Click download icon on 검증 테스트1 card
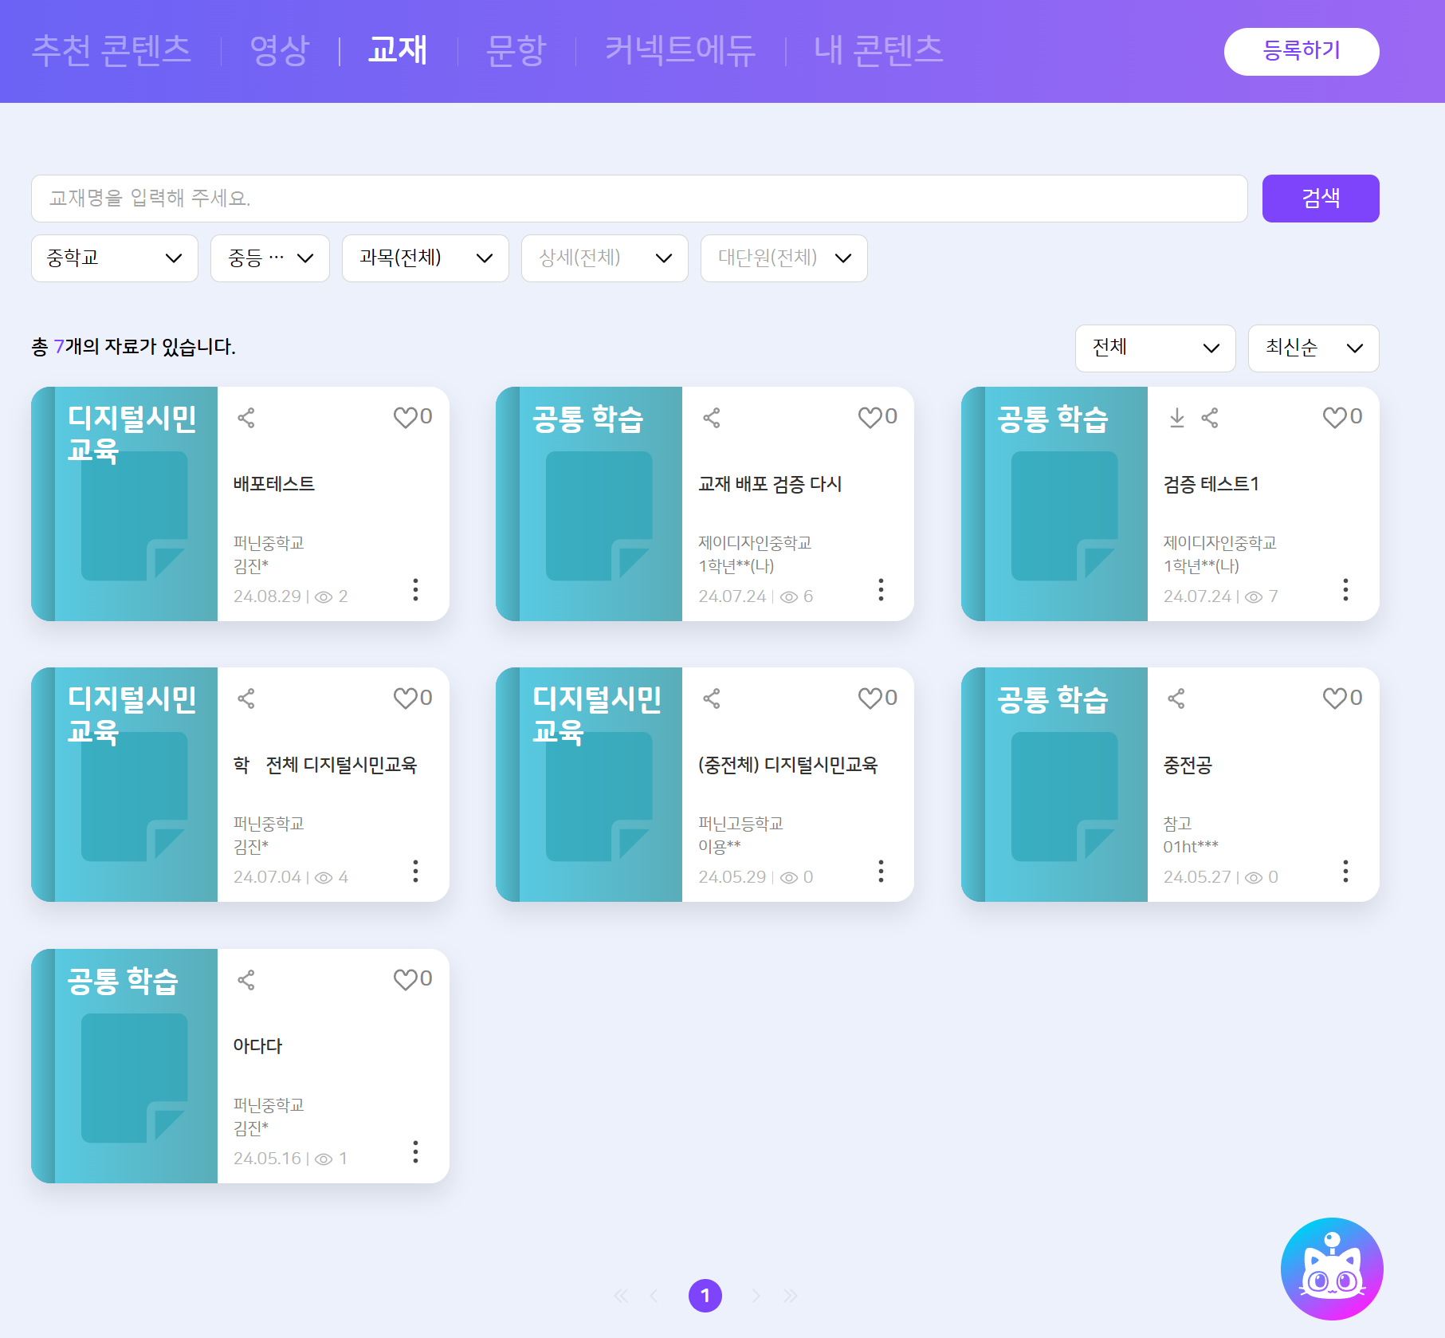The height and width of the screenshot is (1338, 1445). click(1176, 418)
